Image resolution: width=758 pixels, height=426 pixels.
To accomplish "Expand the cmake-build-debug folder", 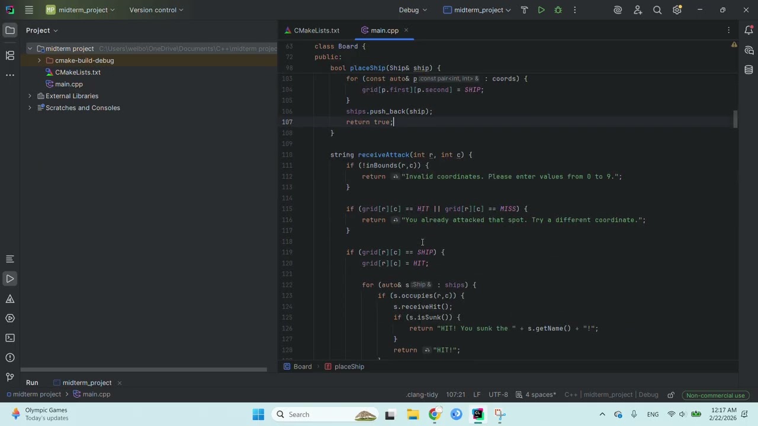I will click(39, 60).
